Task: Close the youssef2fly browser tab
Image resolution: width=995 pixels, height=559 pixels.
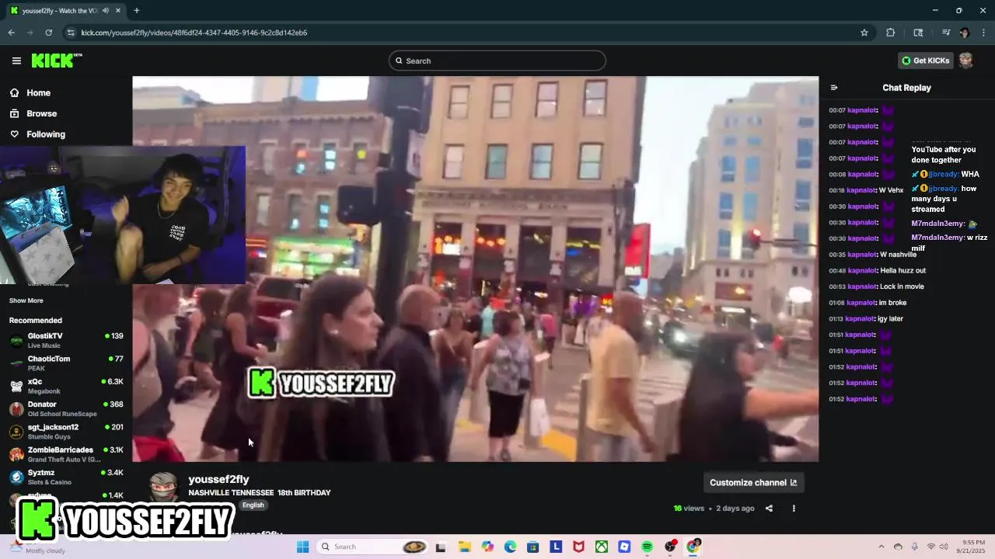Action: pos(118,11)
